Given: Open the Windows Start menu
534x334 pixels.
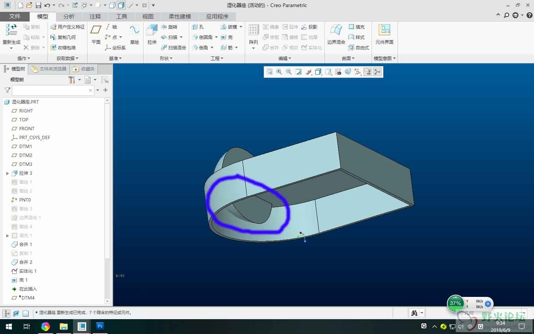Looking at the screenshot, I should click(9, 327).
